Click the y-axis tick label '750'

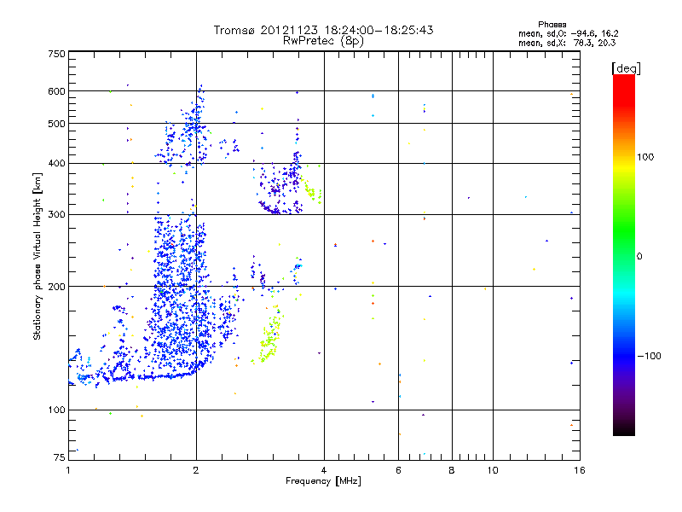(56, 54)
